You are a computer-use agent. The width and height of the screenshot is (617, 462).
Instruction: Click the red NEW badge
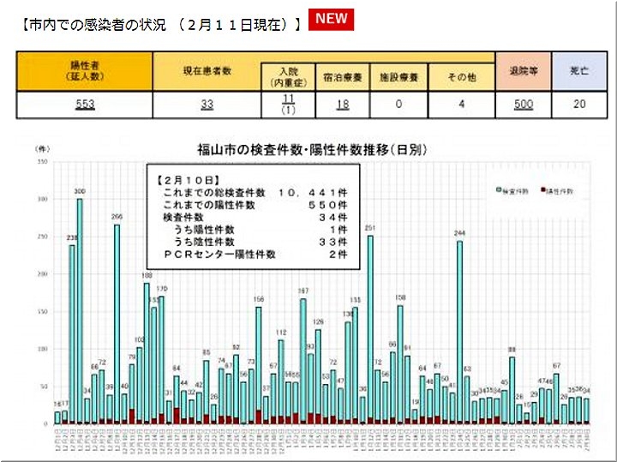pyautogui.click(x=332, y=20)
